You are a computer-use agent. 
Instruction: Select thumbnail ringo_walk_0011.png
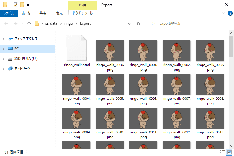pyautogui.click(x=143, y=118)
